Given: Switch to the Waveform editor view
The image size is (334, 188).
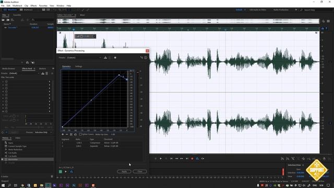Looking at the screenshot, I should [10, 10].
